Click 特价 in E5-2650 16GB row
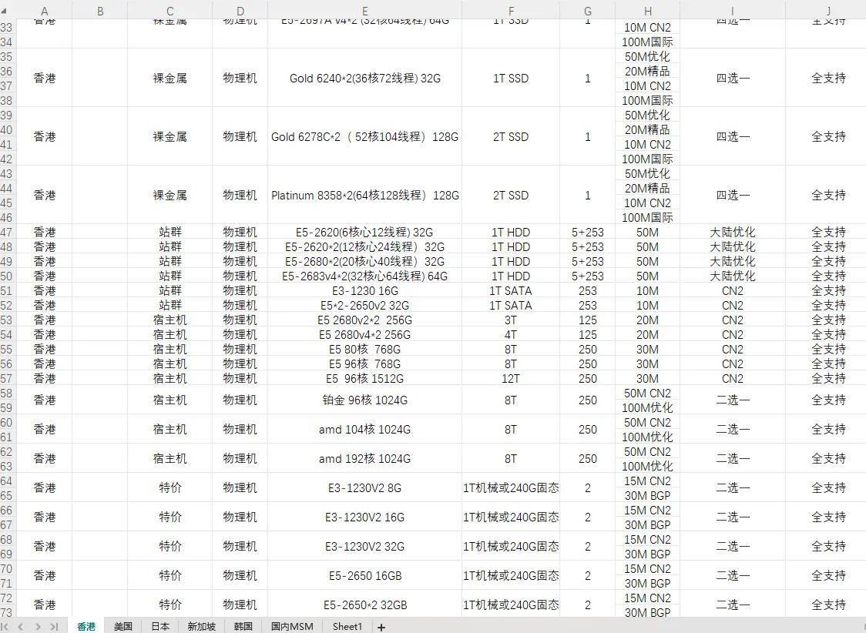 coord(170,575)
